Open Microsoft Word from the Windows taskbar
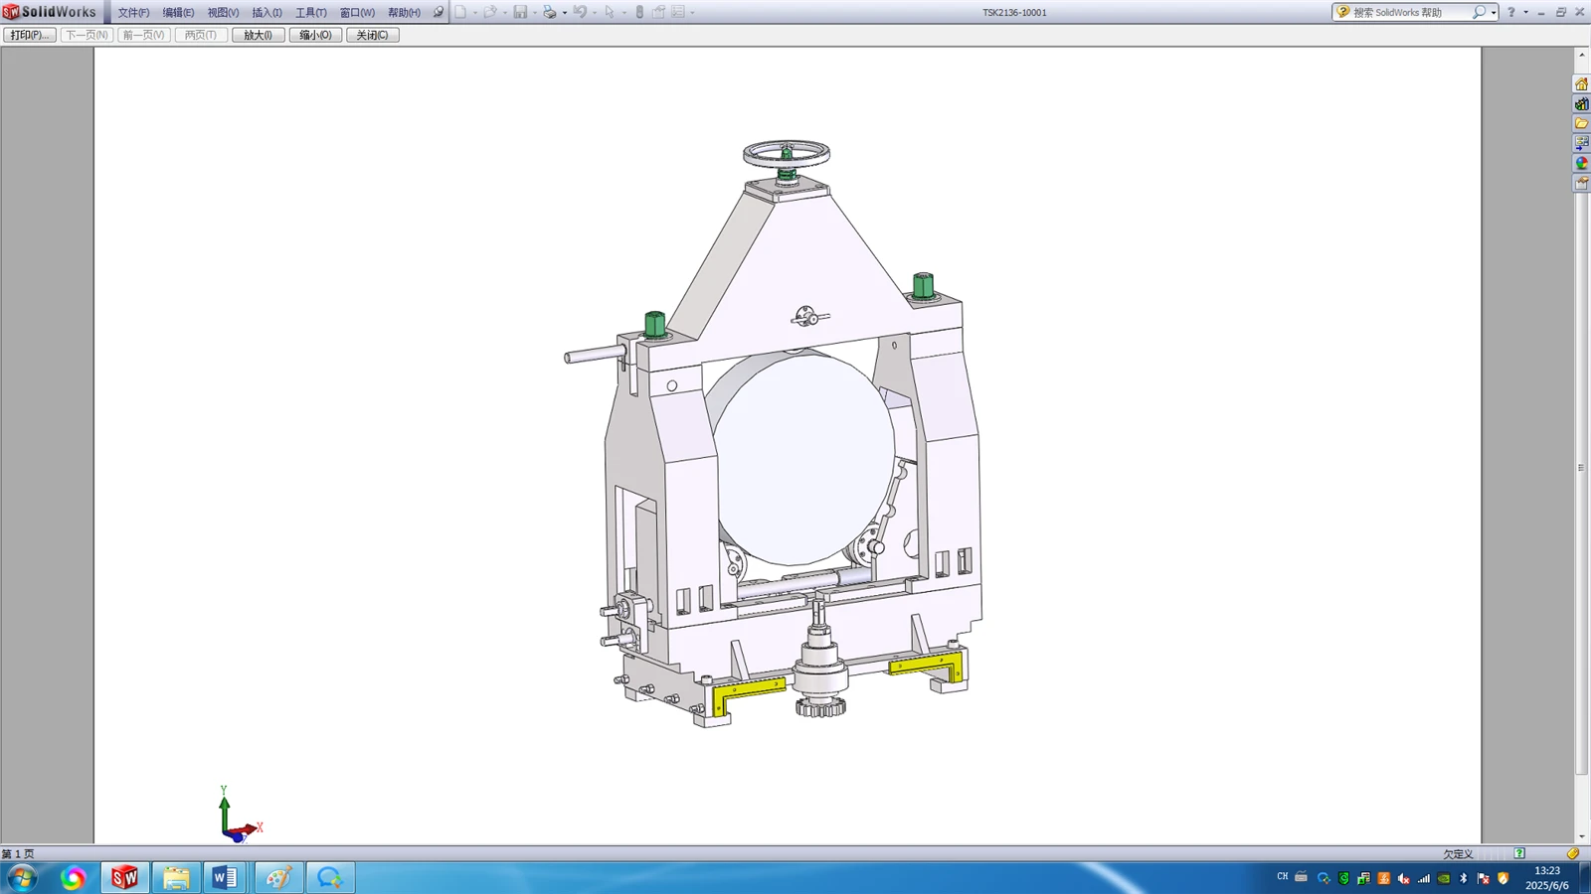 (x=227, y=878)
